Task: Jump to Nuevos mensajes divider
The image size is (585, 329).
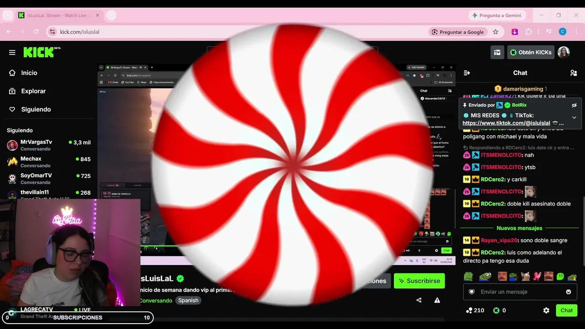Action: pos(520,228)
